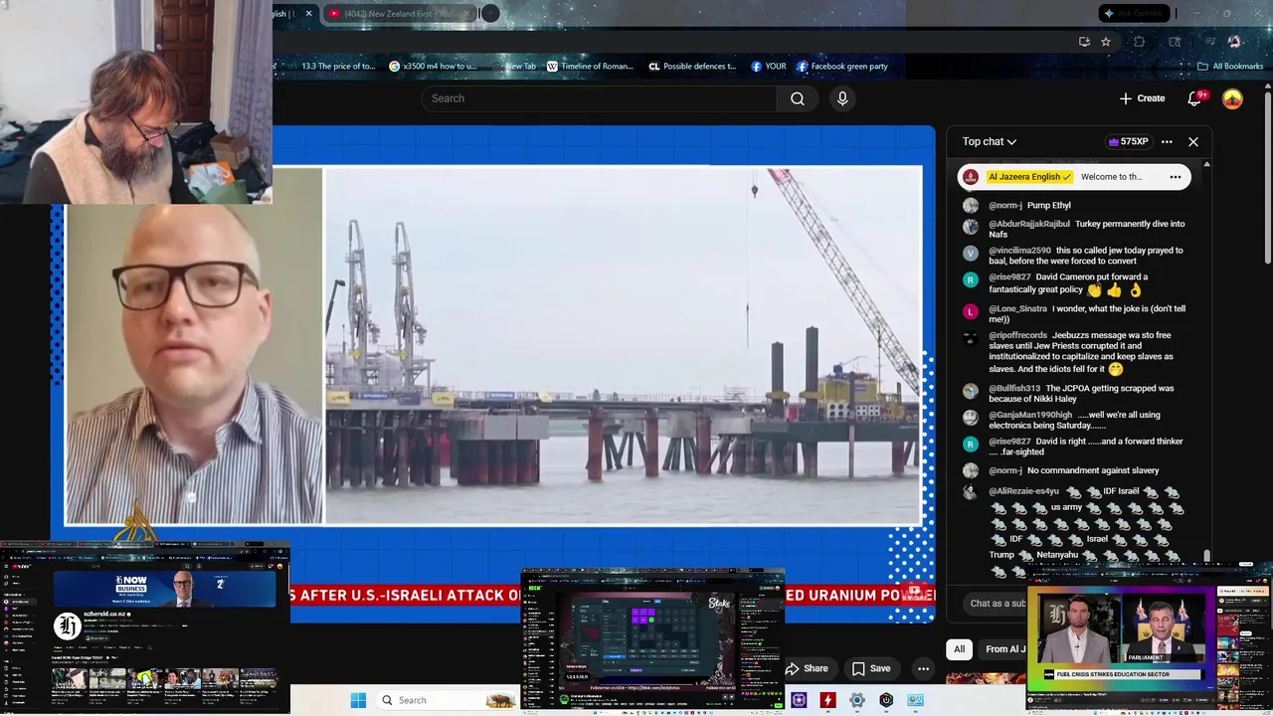Screen dimensions: 1273x716
Task: Expand the Top chat dropdown
Action: coord(989,142)
